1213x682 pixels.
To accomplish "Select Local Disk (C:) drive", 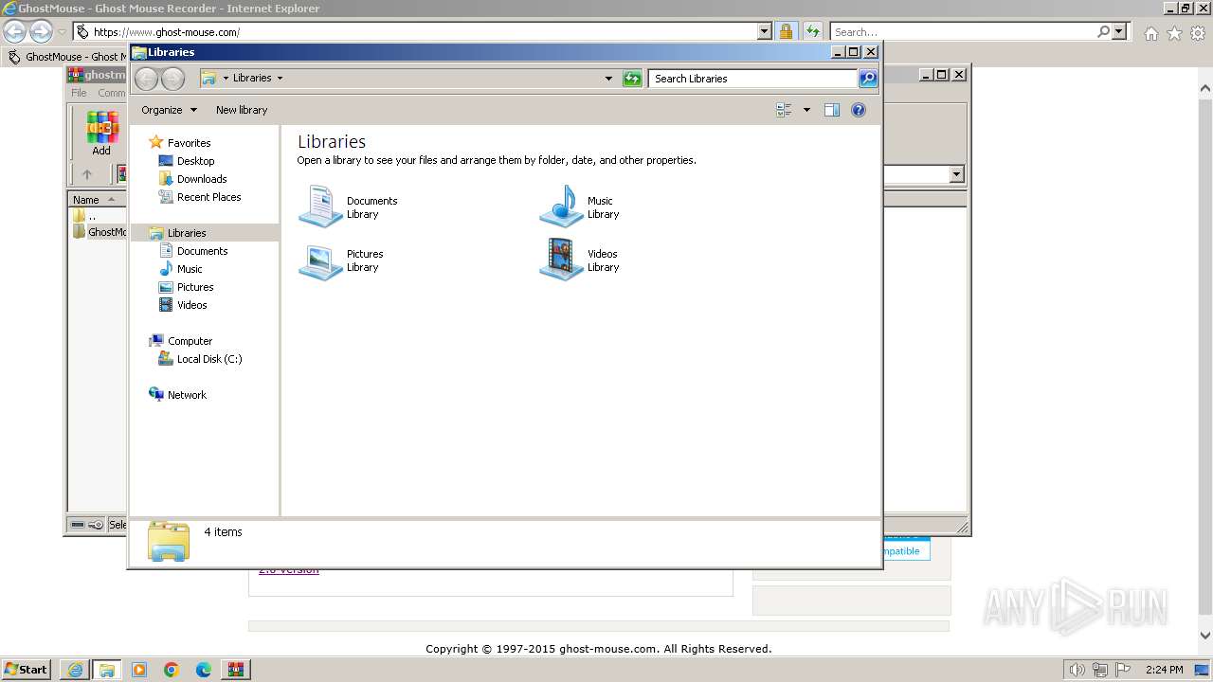I will [x=209, y=359].
